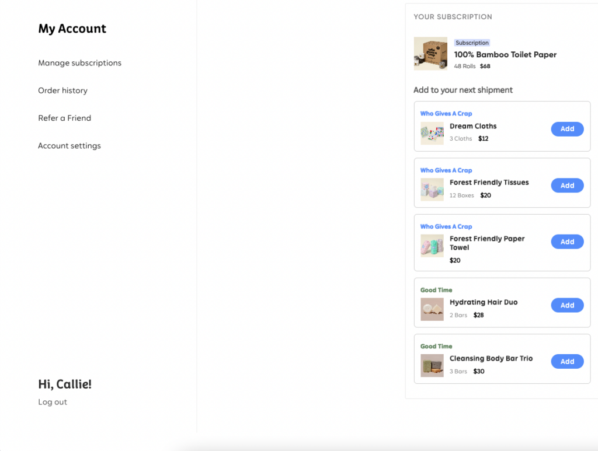The height and width of the screenshot is (451, 598).
Task: Add Dream Cloths to next shipment
Action: click(x=567, y=129)
